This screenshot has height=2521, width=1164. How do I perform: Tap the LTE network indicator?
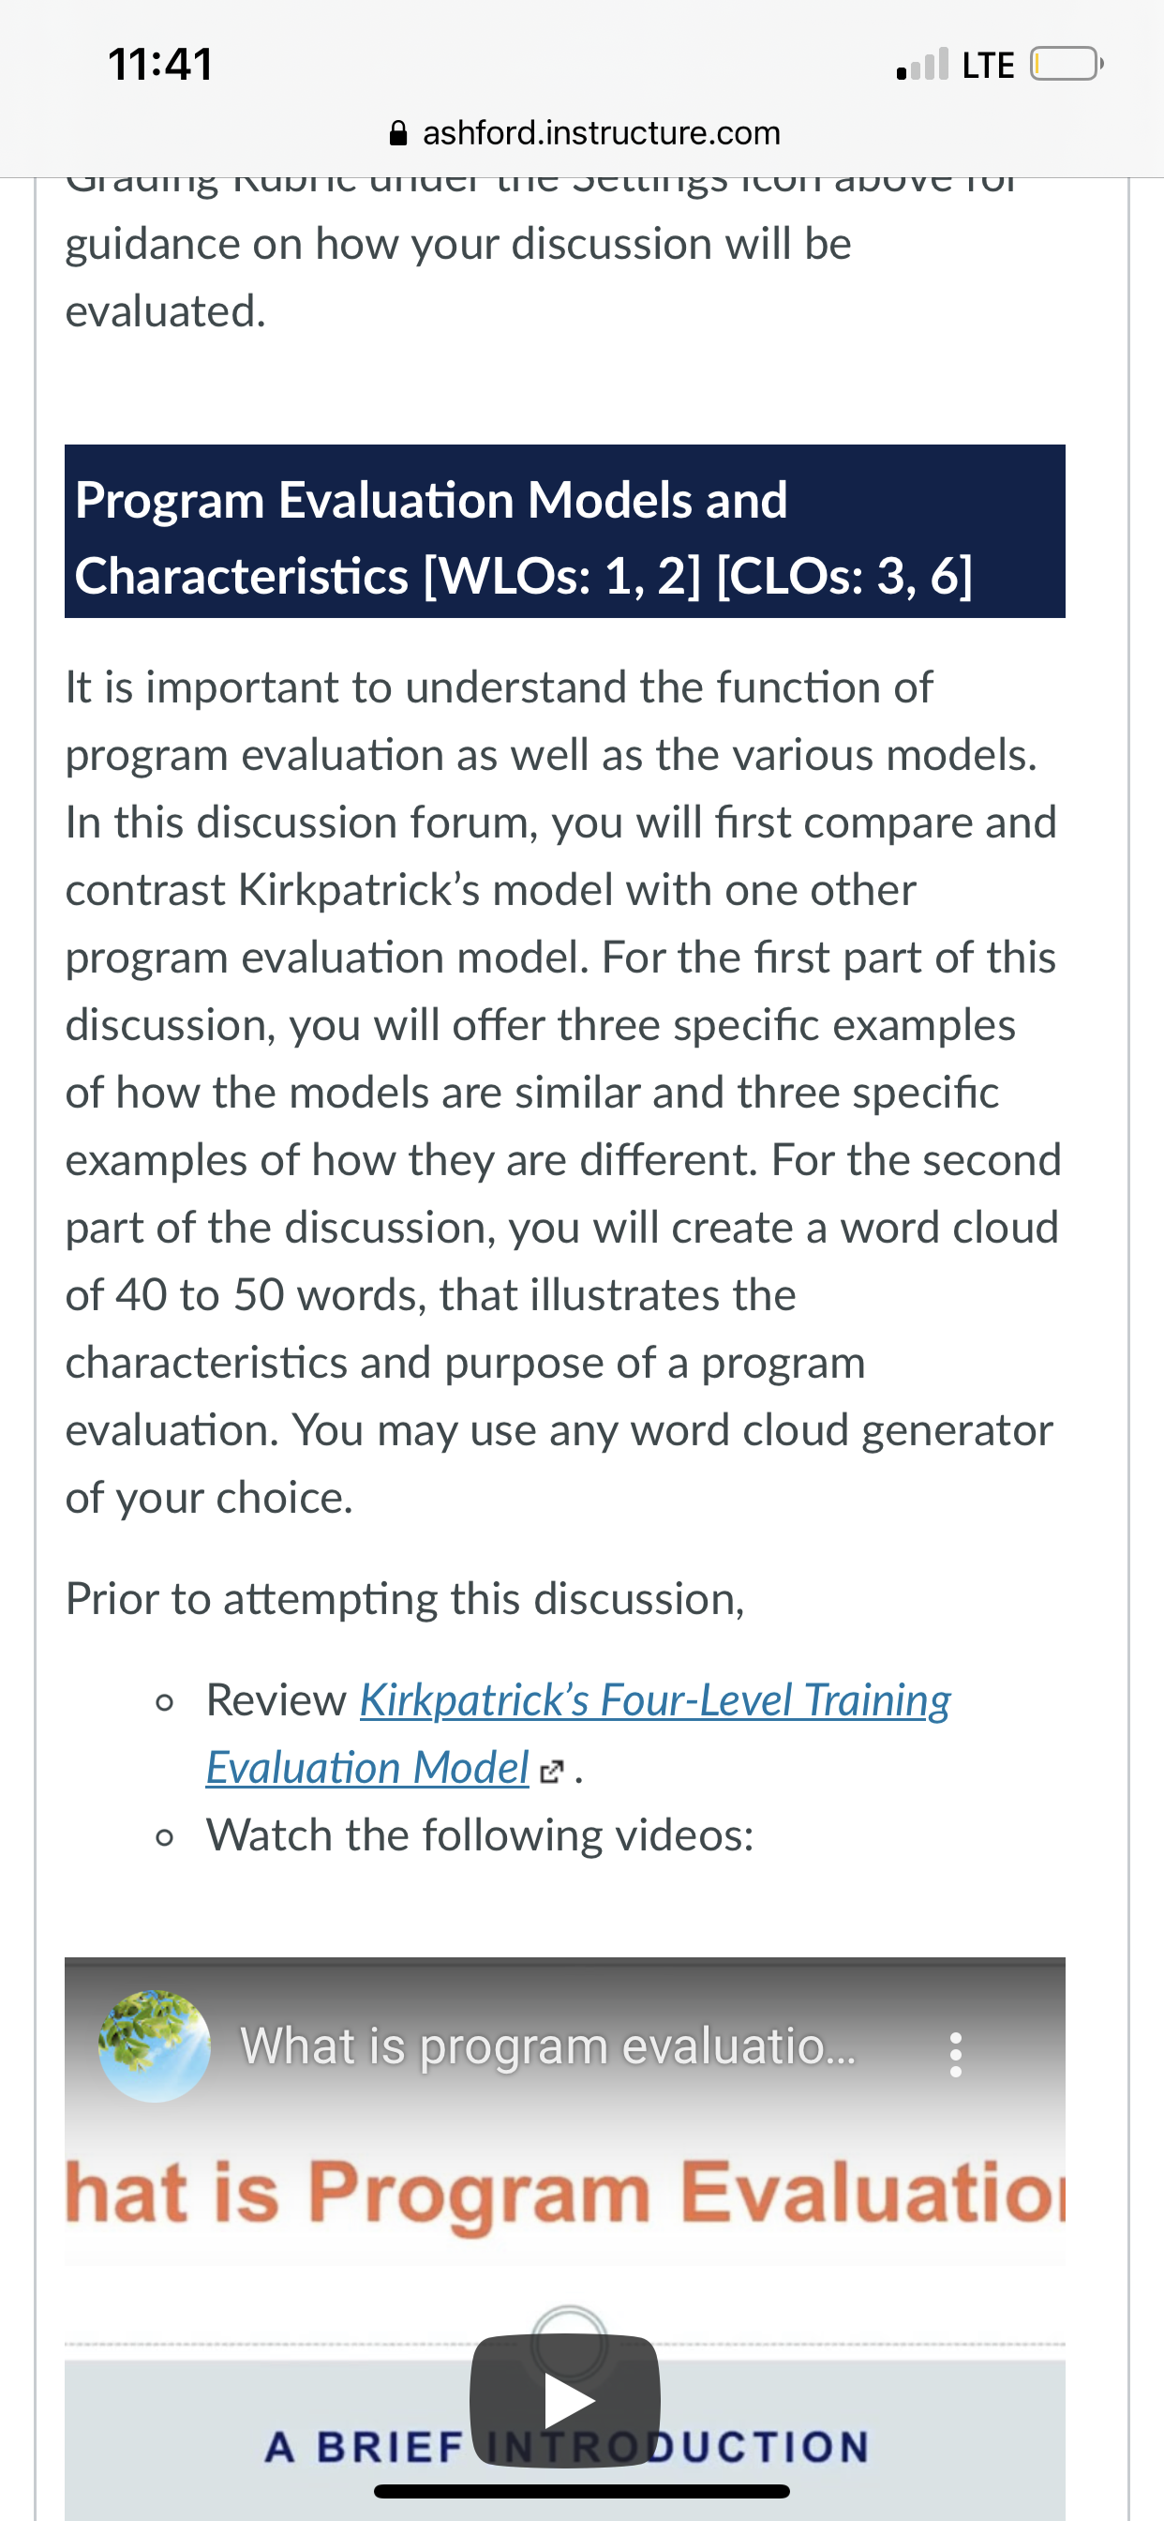[x=988, y=66]
